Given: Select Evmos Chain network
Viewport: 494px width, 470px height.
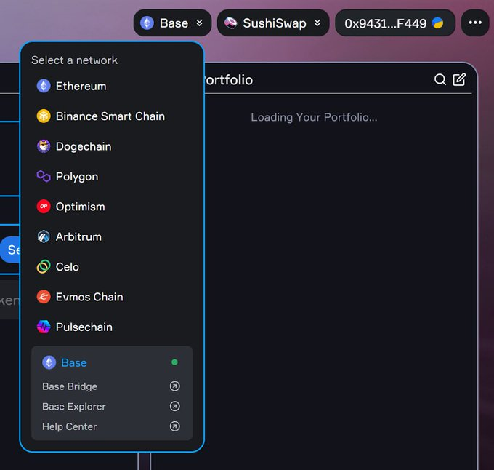Looking at the screenshot, I should [112, 297].
